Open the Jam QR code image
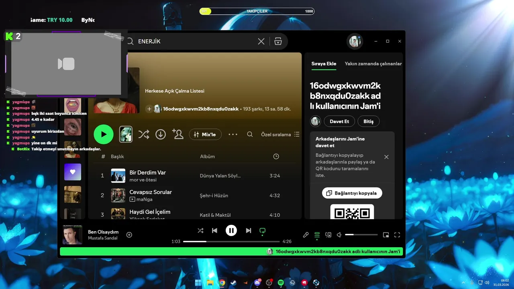The width and height of the screenshot is (514, 289). [x=352, y=212]
